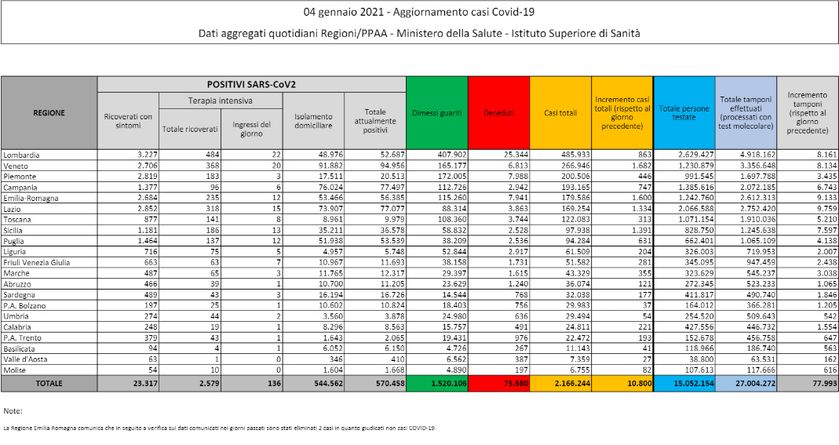
Task: Click Sicilia recovered value 58.832
Action: coord(454,230)
